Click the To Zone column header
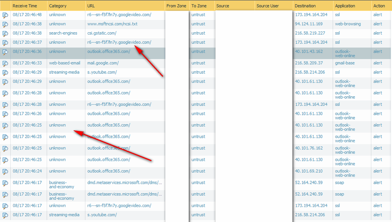This screenshot has height=222, width=392. (x=199, y=6)
